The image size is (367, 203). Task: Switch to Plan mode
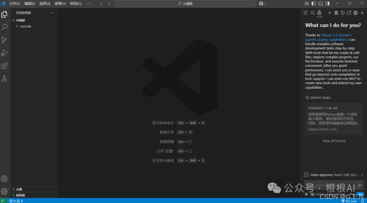click(352, 194)
